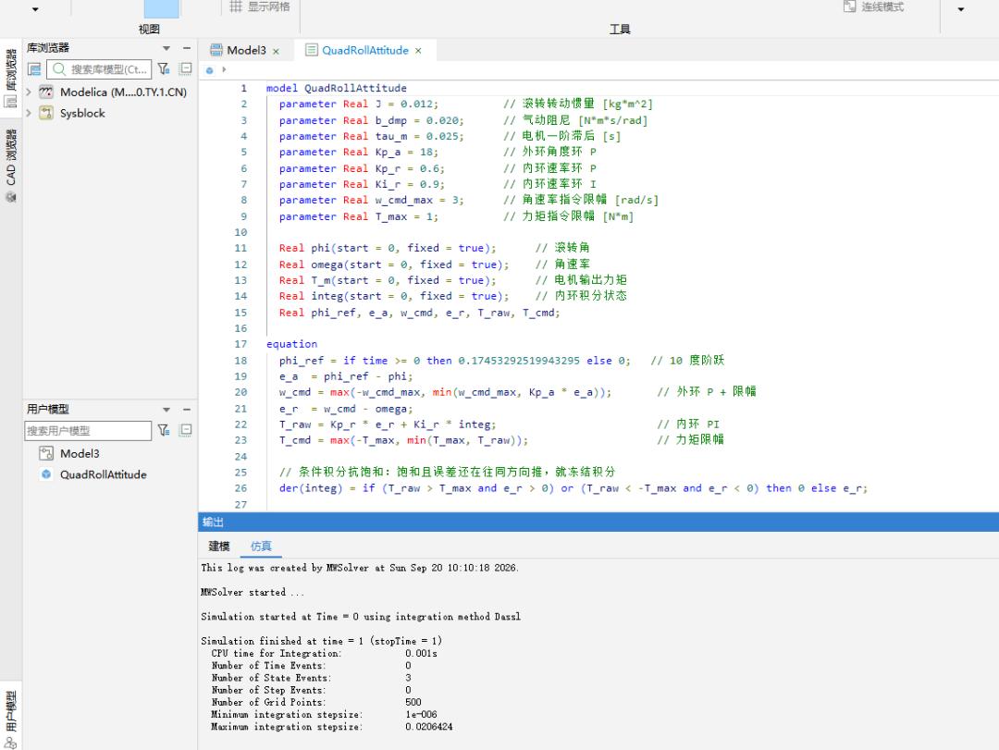Open the CAD 浏览器 vertical side tab
This screenshot has height=750, width=999.
(11, 165)
